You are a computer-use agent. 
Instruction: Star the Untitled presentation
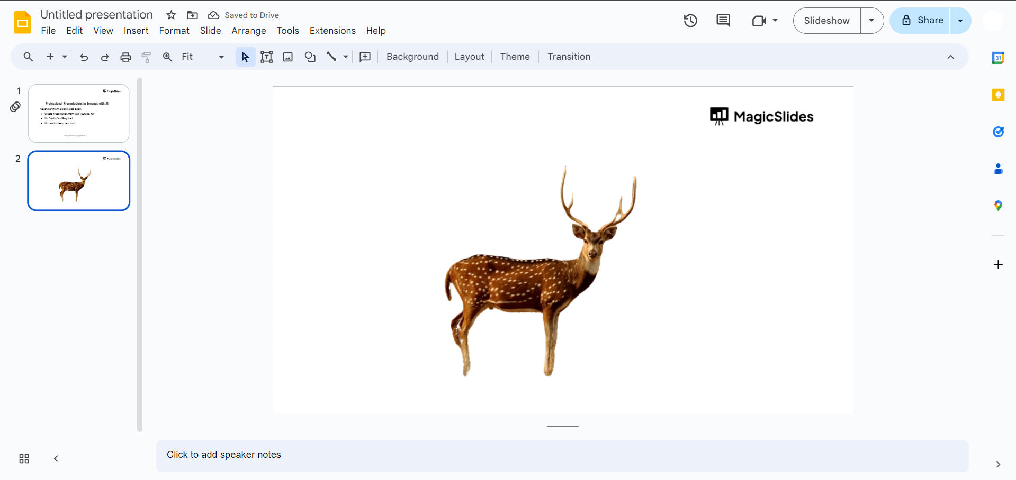[x=171, y=15]
